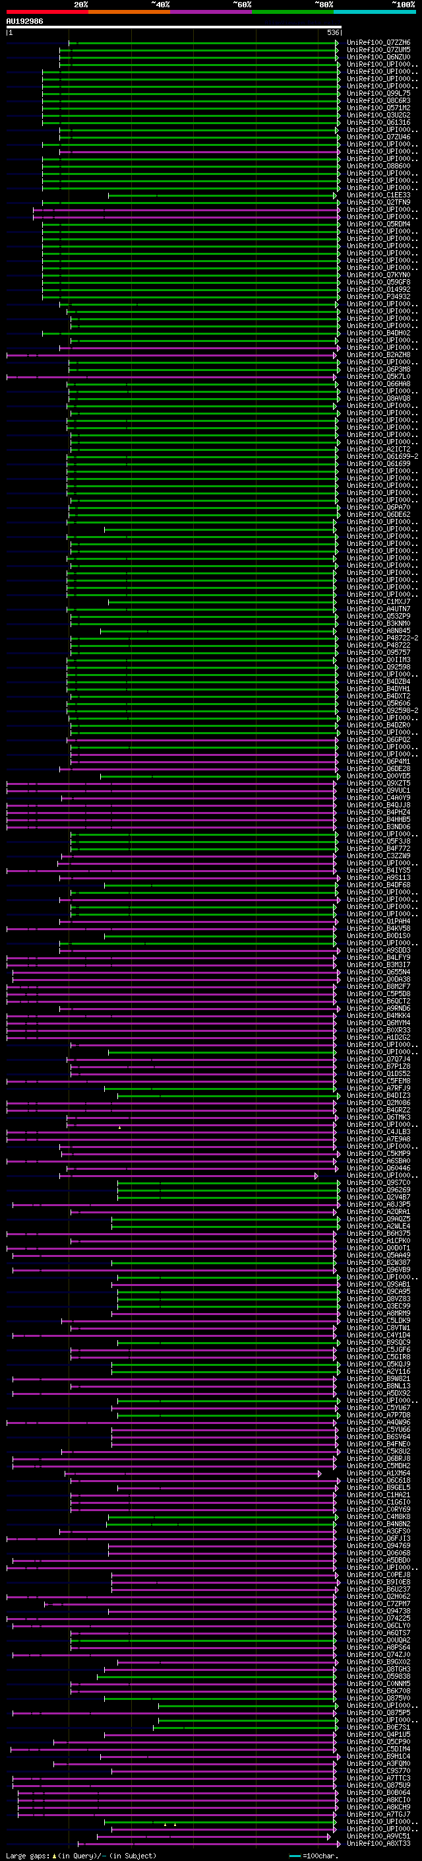422x1861 pixels.
Task: Click the UniRef100_Q8AVQ8 label
Action: pyautogui.click(x=378, y=398)
